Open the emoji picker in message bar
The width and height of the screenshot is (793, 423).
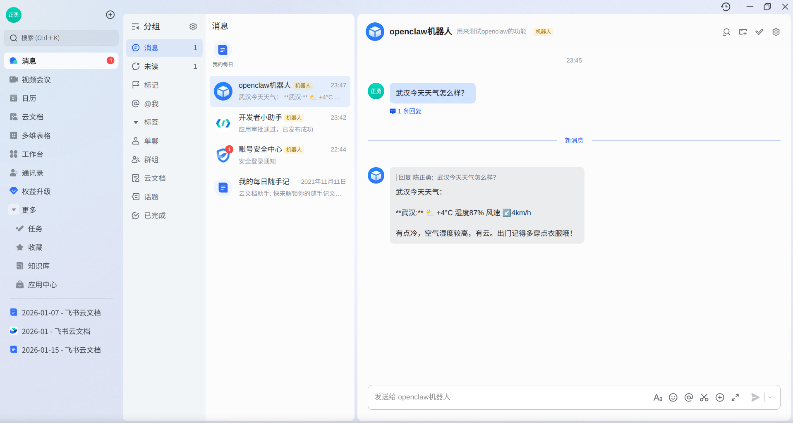(x=673, y=397)
